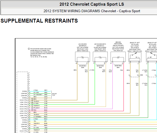Click 'SHORTING BAR' under the driver's seatback module
Image resolution: width=157 pixels, height=133 pixels.
tap(83, 67)
